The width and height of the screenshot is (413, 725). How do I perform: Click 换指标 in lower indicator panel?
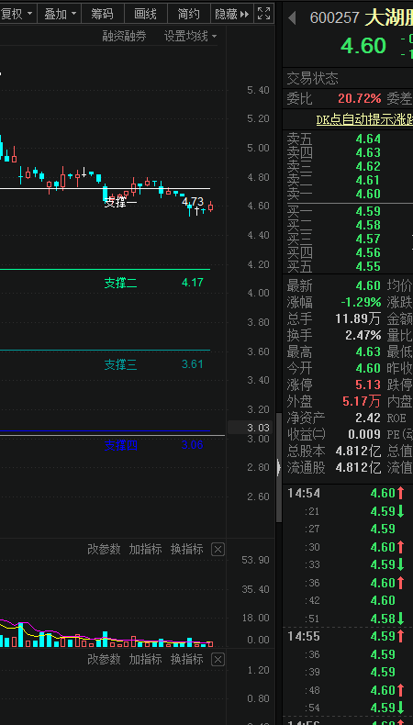[187, 659]
